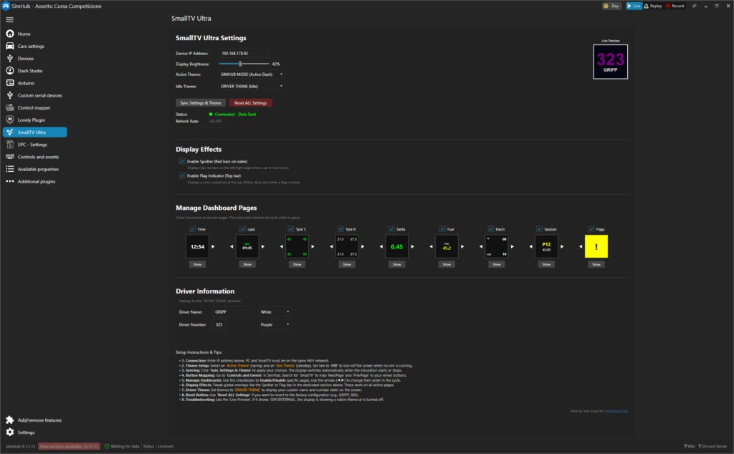
Task: Click the Control mapper gamepad icon
Action: click(10, 107)
